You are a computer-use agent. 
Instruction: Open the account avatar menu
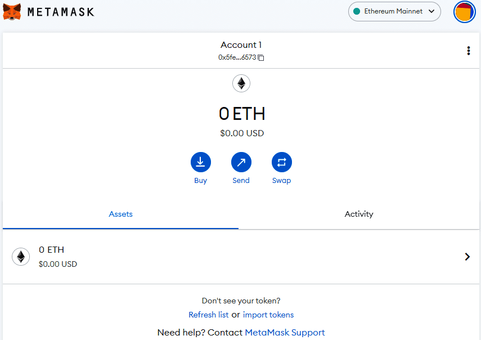(464, 12)
